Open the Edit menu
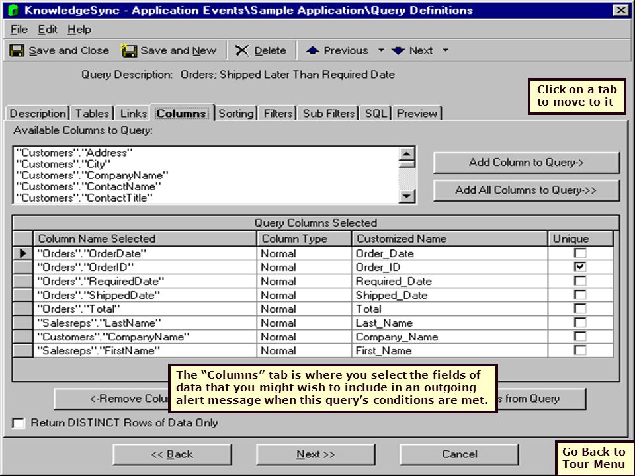This screenshot has height=476, width=635. pos(48,30)
